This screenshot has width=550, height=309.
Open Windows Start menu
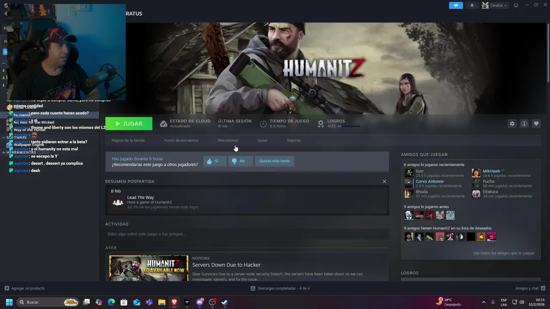9,302
